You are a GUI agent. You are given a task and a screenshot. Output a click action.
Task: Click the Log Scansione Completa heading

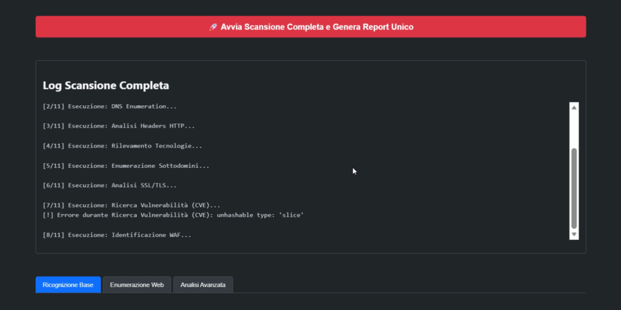coord(106,85)
